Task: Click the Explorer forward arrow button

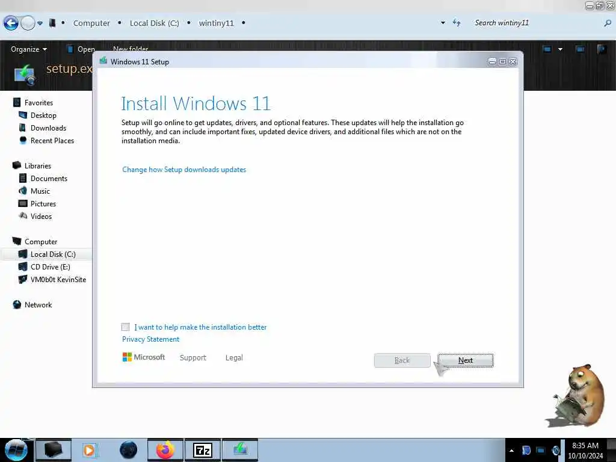Action: click(x=28, y=23)
